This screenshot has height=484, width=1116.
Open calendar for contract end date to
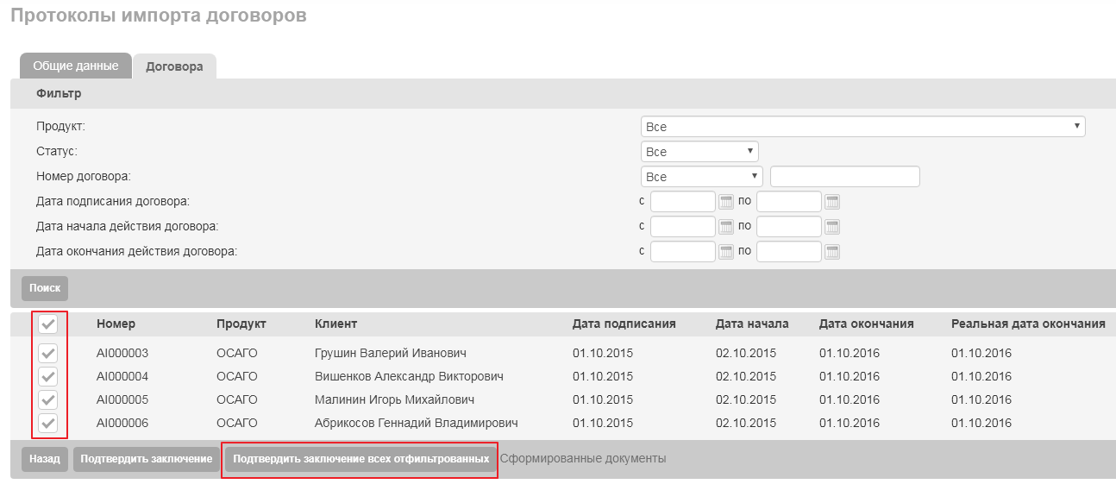pos(832,252)
